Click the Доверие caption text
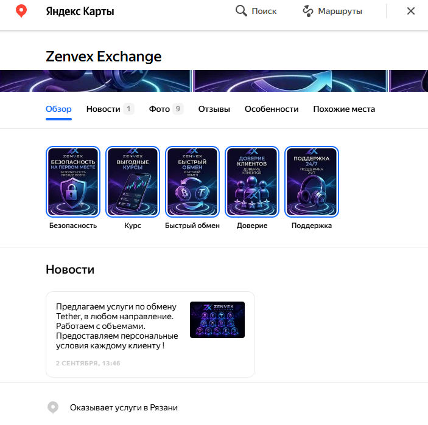 252,226
